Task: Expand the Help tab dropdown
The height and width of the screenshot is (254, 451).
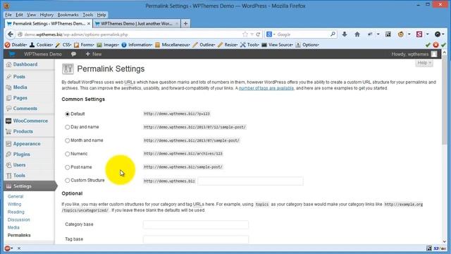Action: 424,63
